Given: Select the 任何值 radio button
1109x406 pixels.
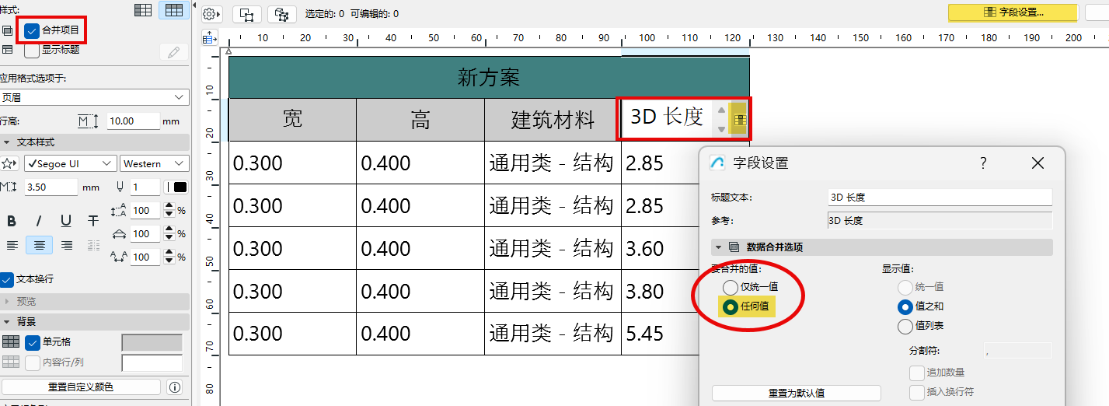Looking at the screenshot, I should 731,306.
